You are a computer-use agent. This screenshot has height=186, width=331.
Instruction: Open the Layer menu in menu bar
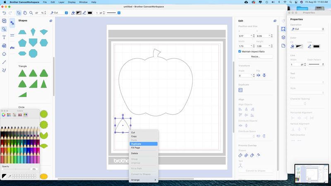click(61, 2)
